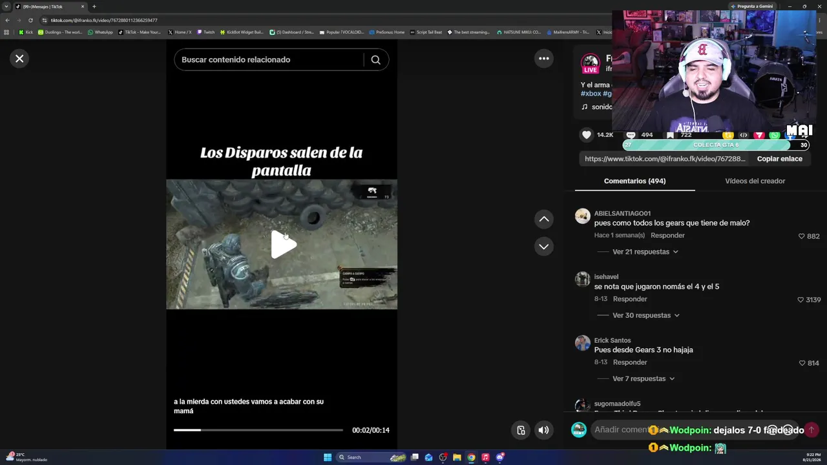This screenshot has height=465, width=827.
Task: Like isehavel's comment with 3139 likes
Action: (x=801, y=300)
